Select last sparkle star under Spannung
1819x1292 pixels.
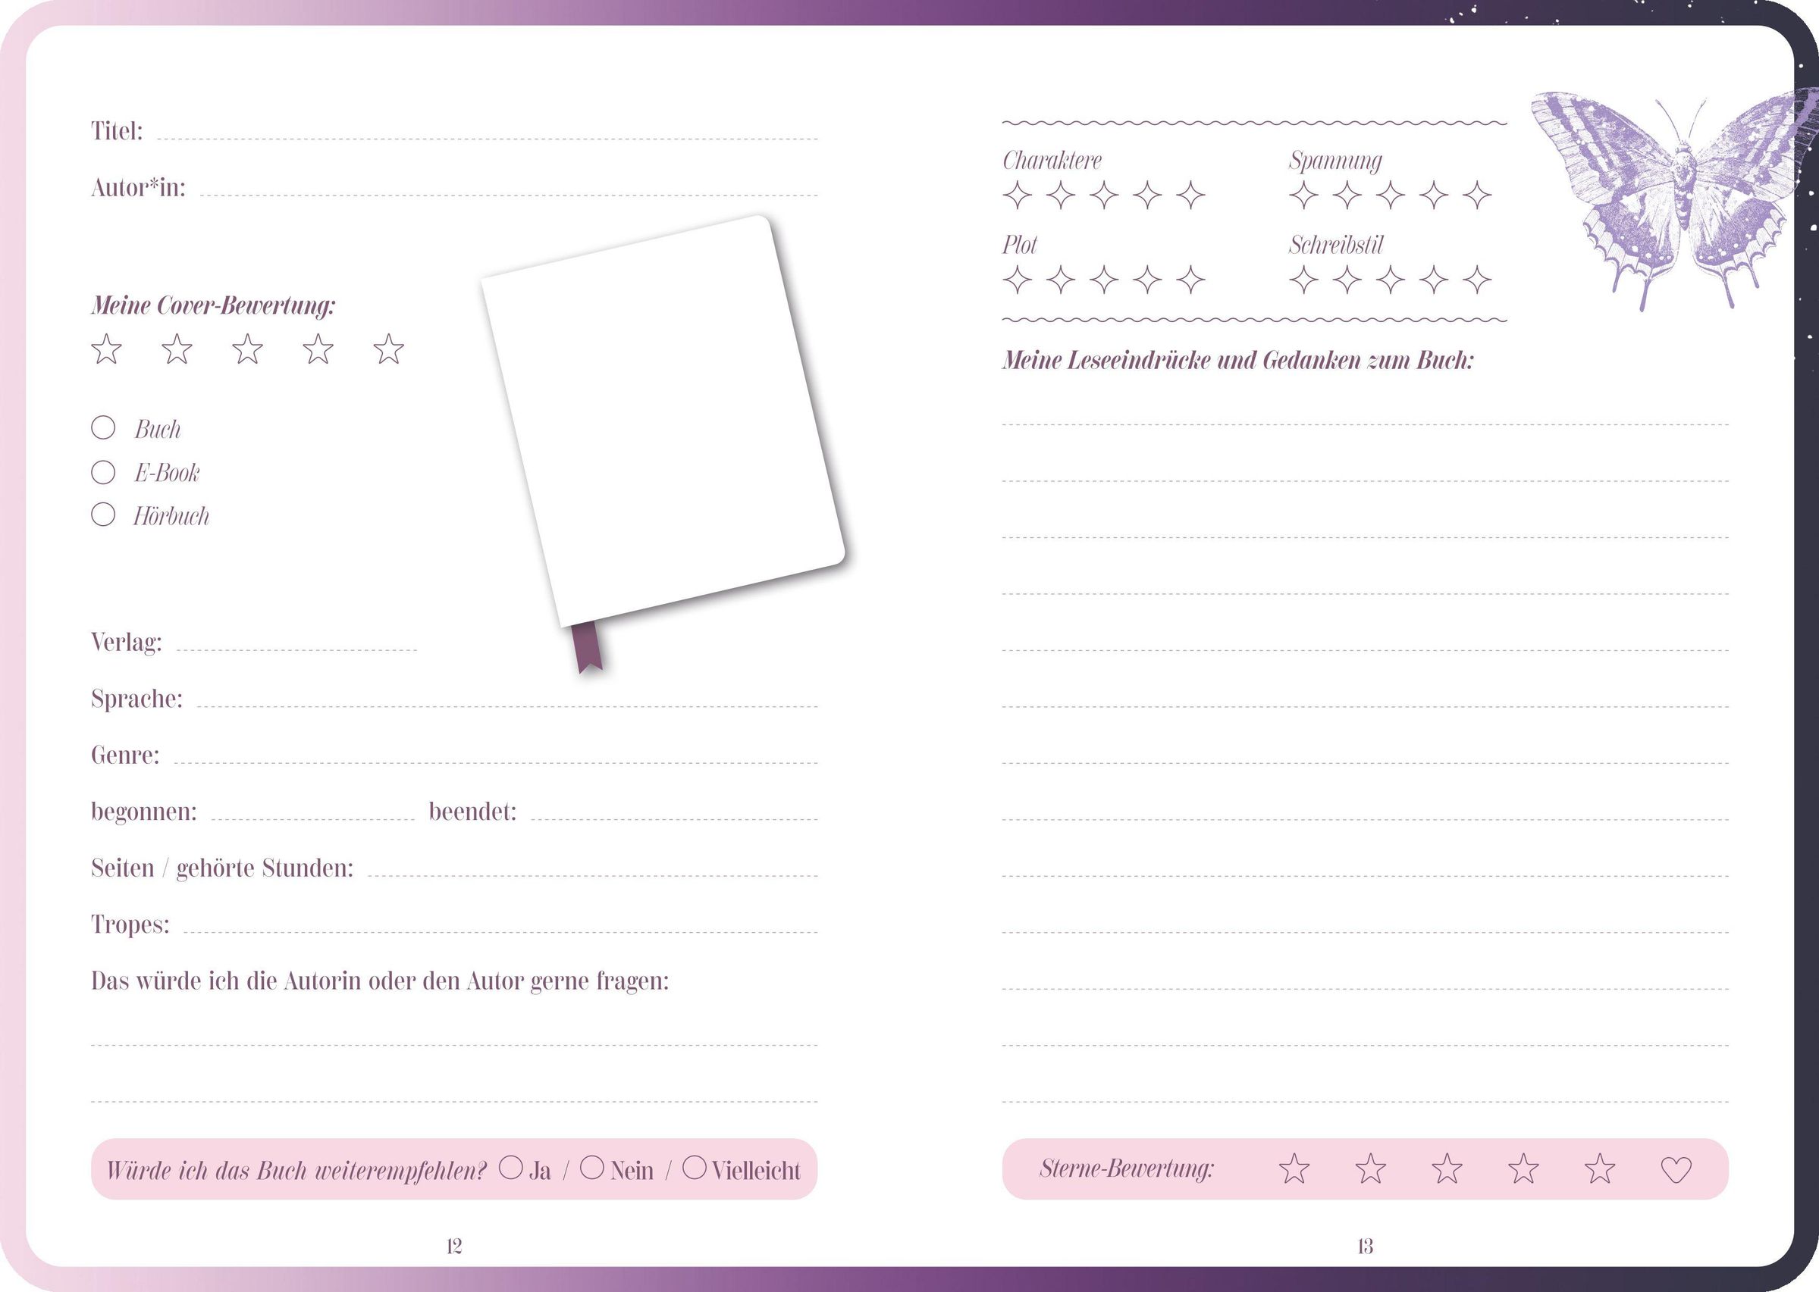[x=1477, y=195]
